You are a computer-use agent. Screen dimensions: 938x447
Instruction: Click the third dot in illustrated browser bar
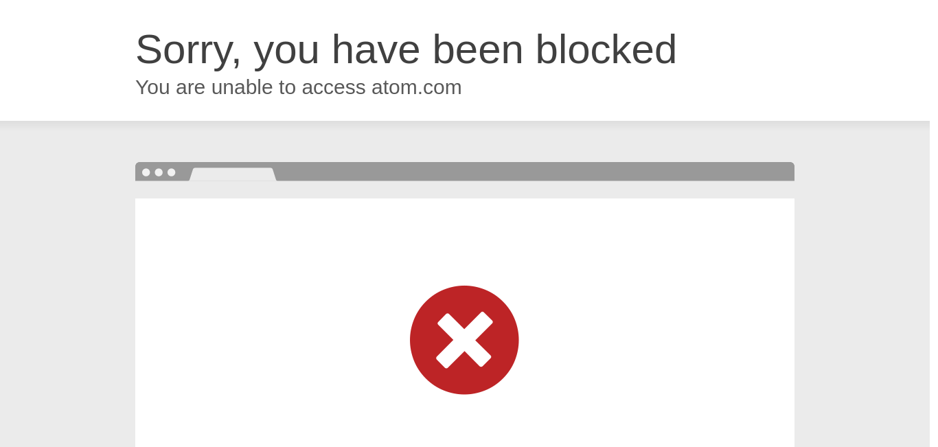pos(172,172)
